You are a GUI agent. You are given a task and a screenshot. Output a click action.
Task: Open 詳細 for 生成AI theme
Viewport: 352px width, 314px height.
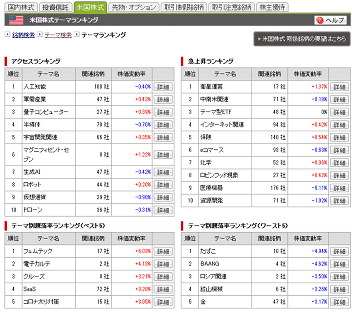point(163,172)
